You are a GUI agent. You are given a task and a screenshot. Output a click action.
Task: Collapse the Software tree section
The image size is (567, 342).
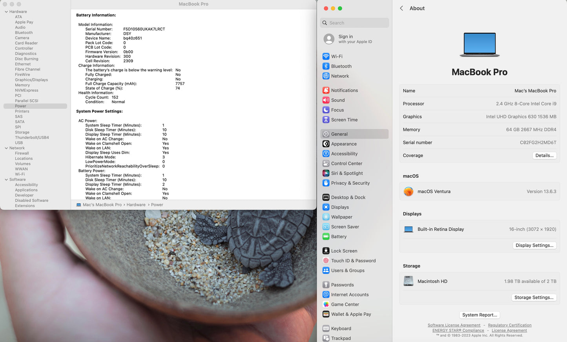tap(6, 180)
